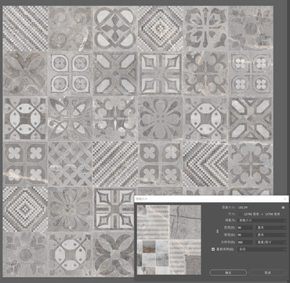Open the resolution unit dropdown (像素/英寸)

click(271, 242)
